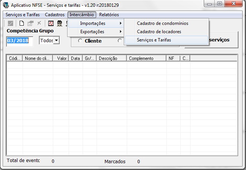Click the new blank document icon
The width and height of the screenshot is (246, 170).
point(22,23)
